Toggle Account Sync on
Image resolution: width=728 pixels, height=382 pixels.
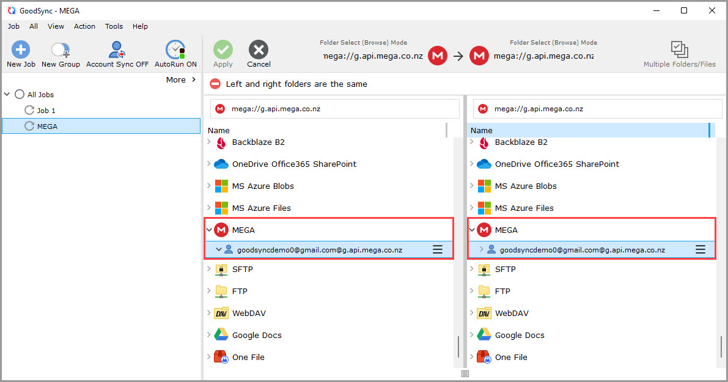116,50
